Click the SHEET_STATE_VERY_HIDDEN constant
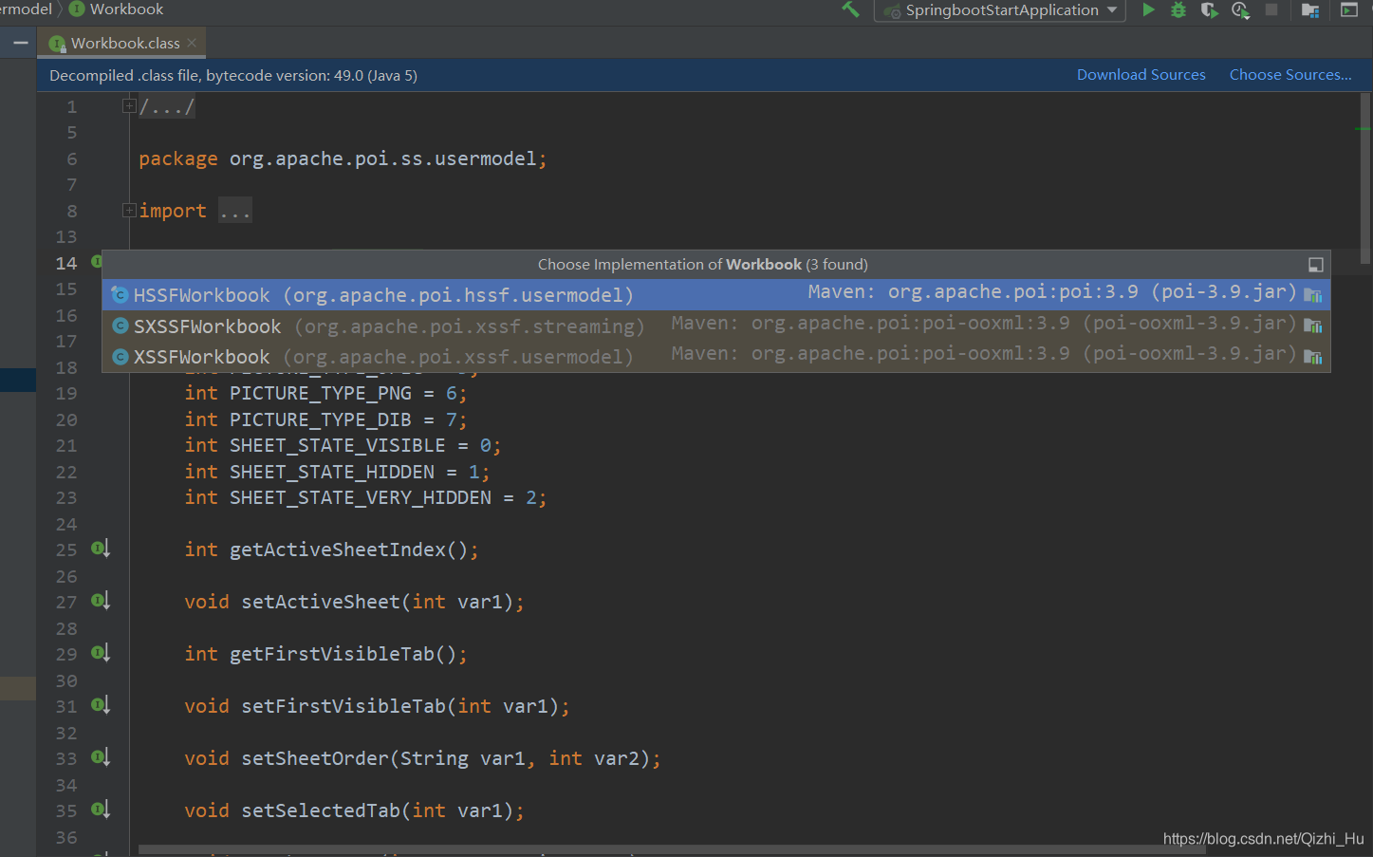 coord(361,497)
